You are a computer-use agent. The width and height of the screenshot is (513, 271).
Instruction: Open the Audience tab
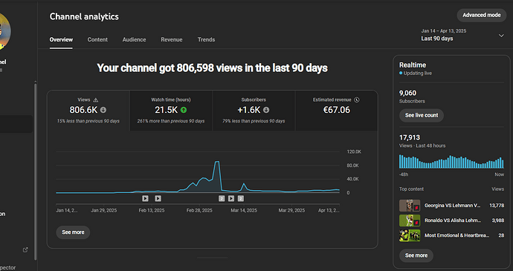(x=134, y=39)
